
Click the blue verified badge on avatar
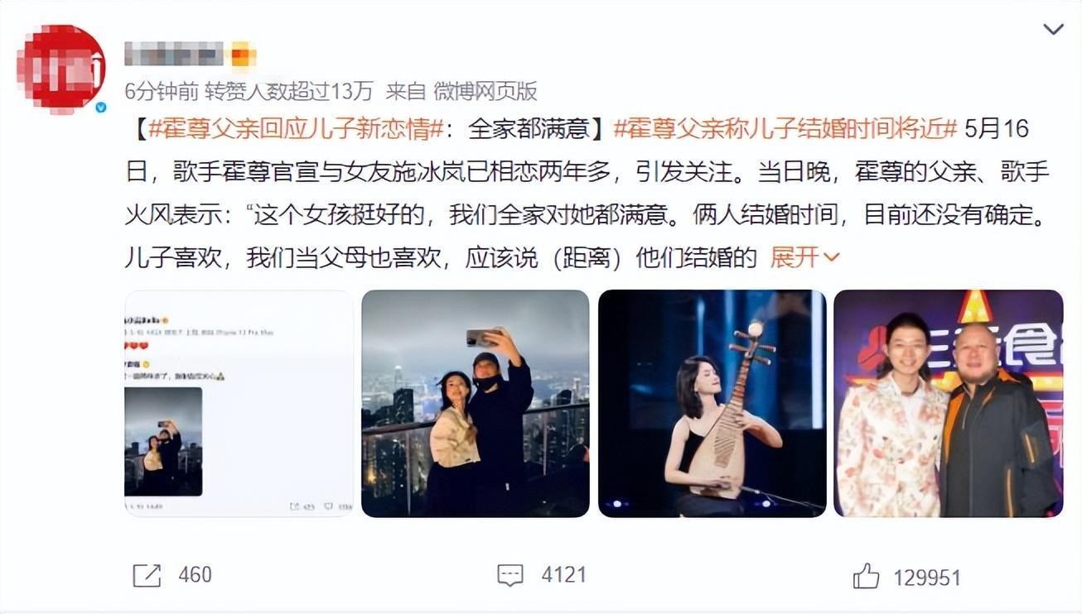[x=100, y=107]
